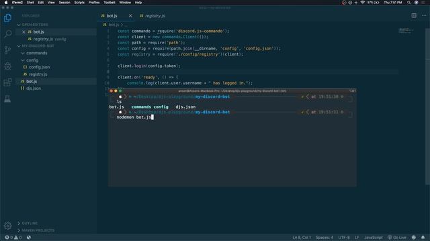Click the code minimap

pos(406,30)
